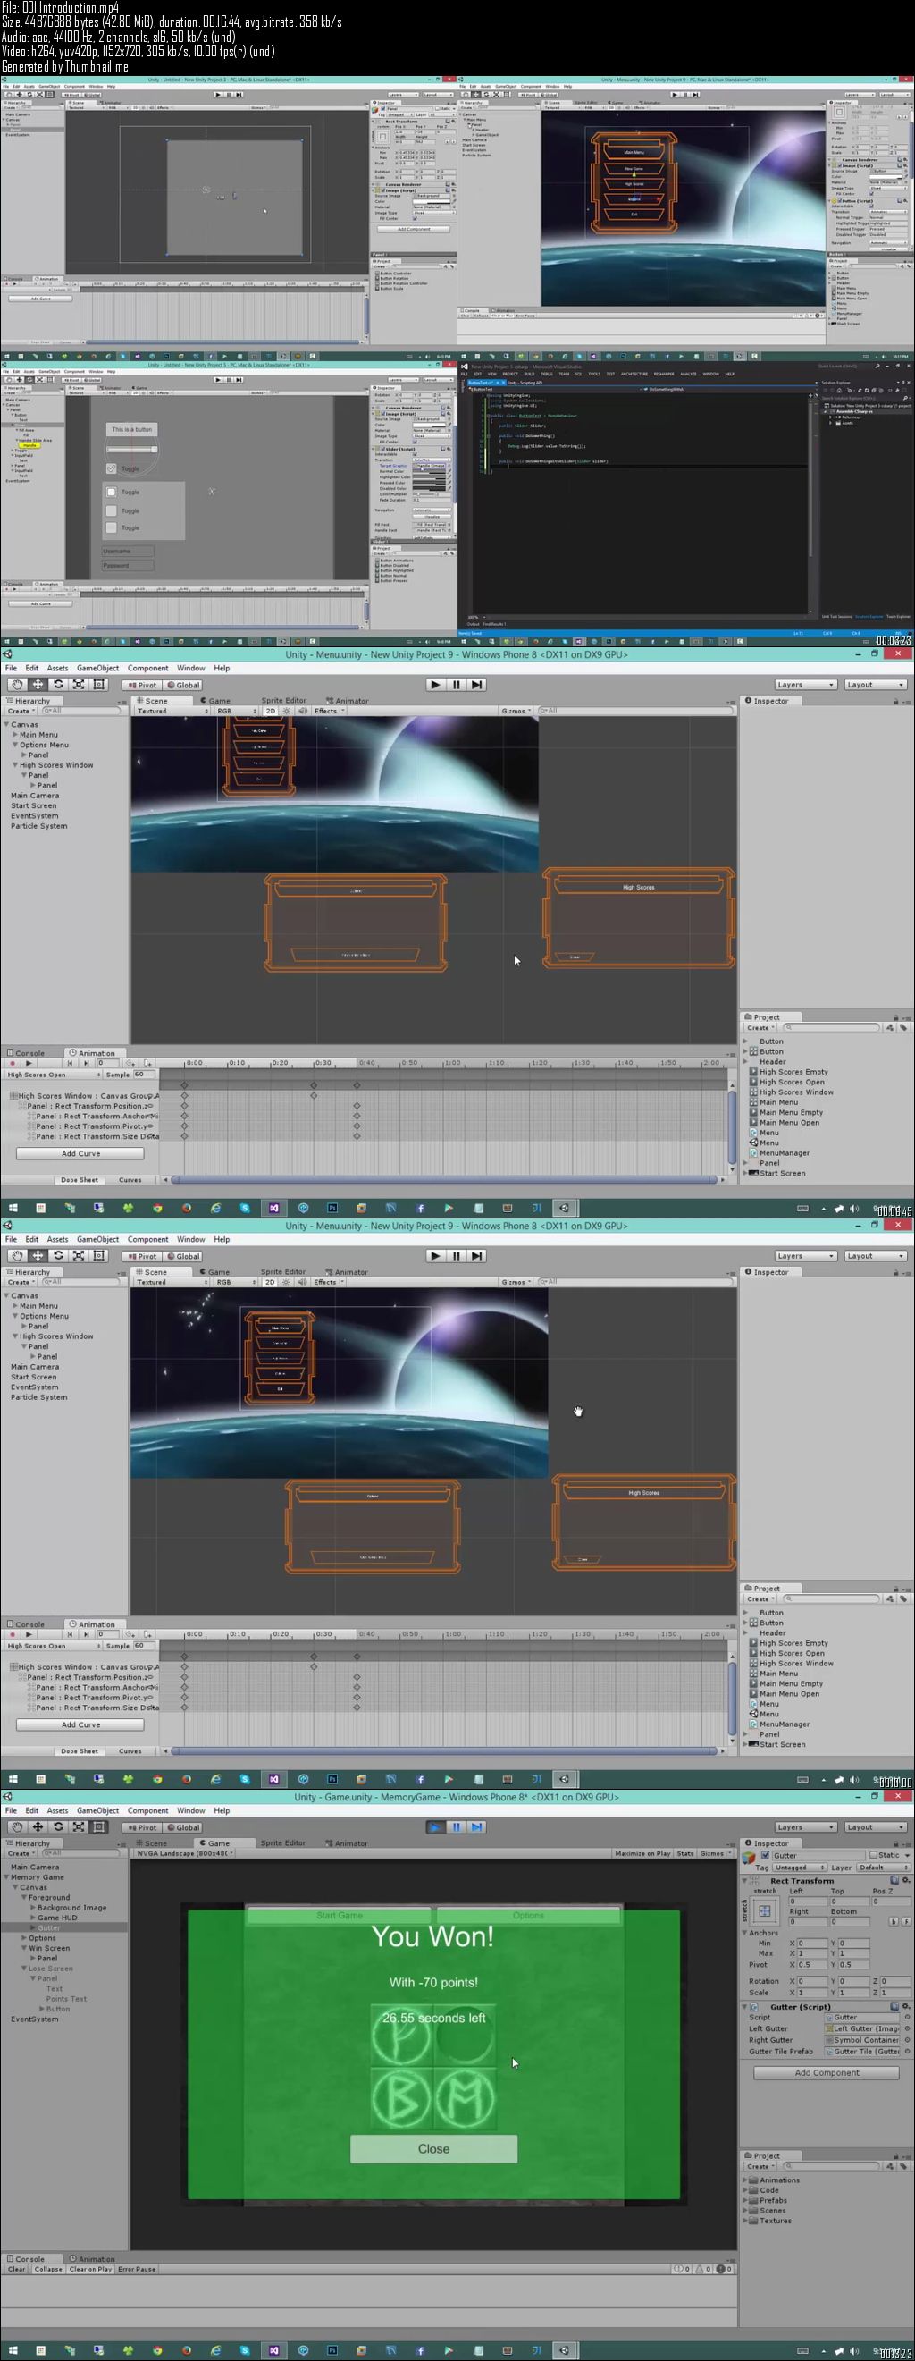Open Gutter (Script) gear menu in Inspector
915x2361 pixels.
(x=906, y=2006)
